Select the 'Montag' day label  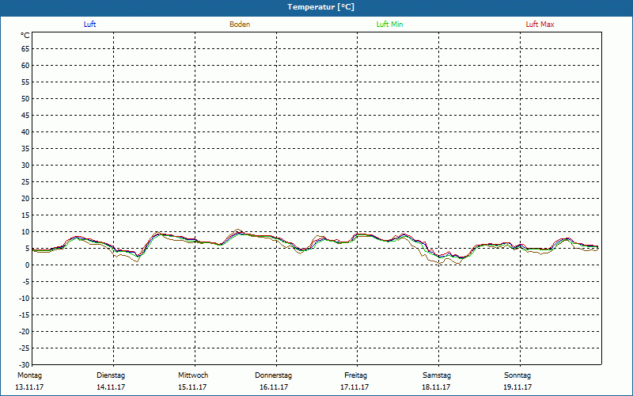pyautogui.click(x=29, y=375)
